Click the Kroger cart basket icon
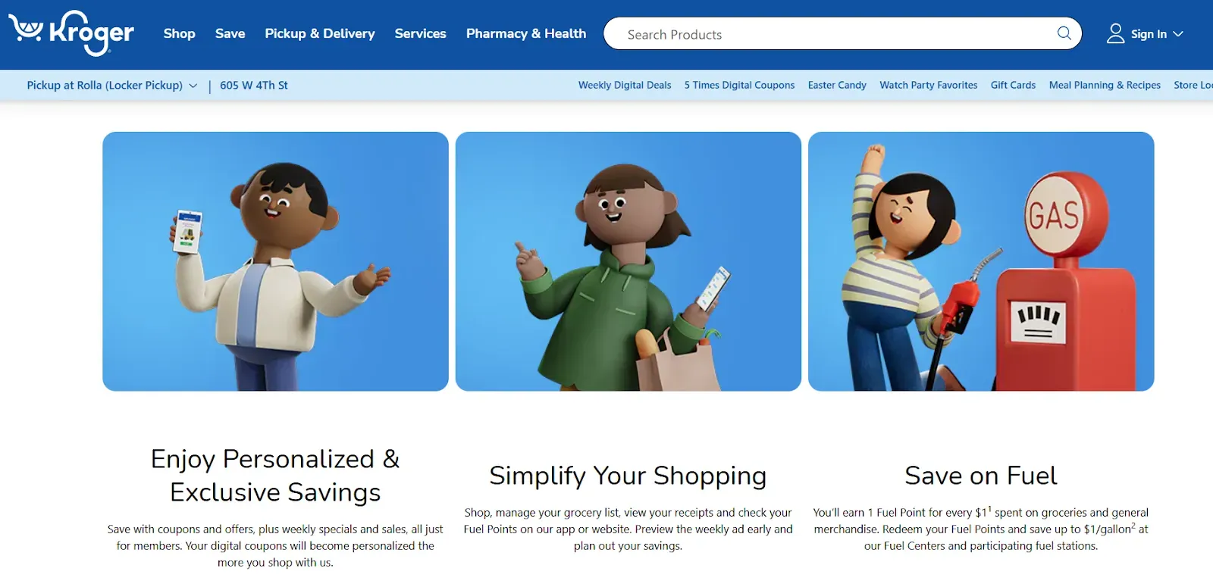 [x=26, y=28]
